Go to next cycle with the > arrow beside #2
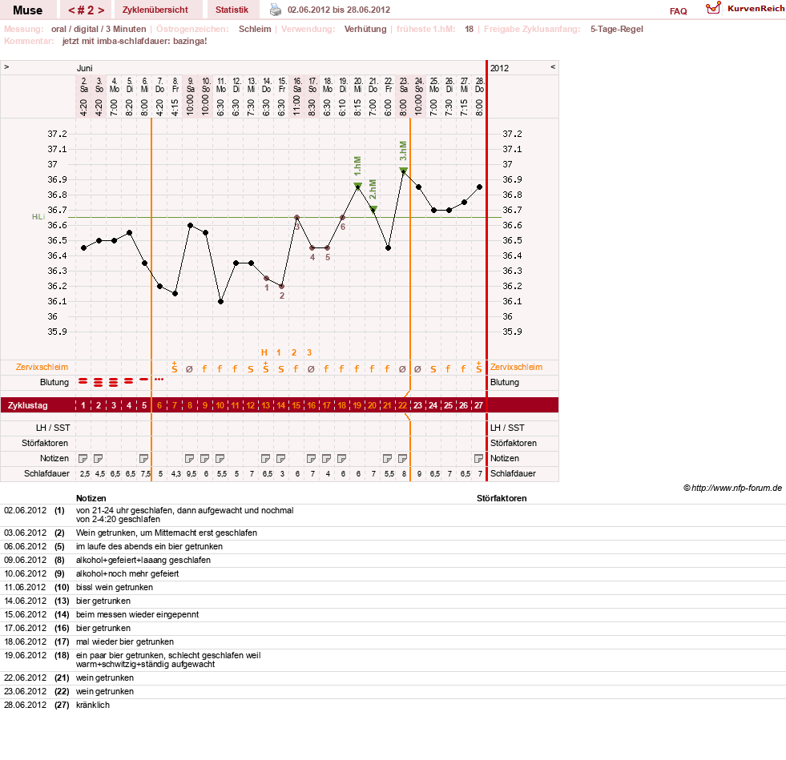 [101, 10]
